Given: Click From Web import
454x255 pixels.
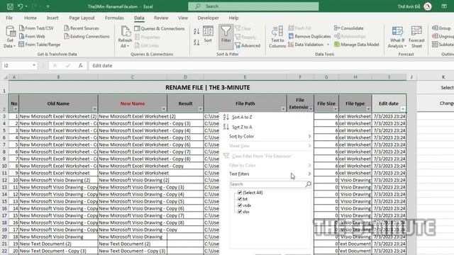Looking at the screenshot, I should coord(32,36).
